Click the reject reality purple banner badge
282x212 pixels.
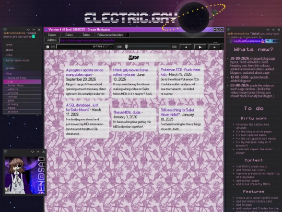(248, 41)
